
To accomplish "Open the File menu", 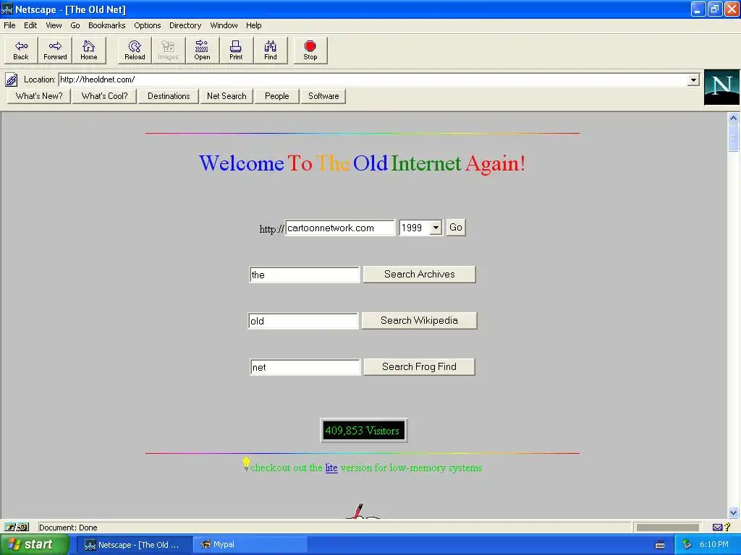I will tap(9, 25).
